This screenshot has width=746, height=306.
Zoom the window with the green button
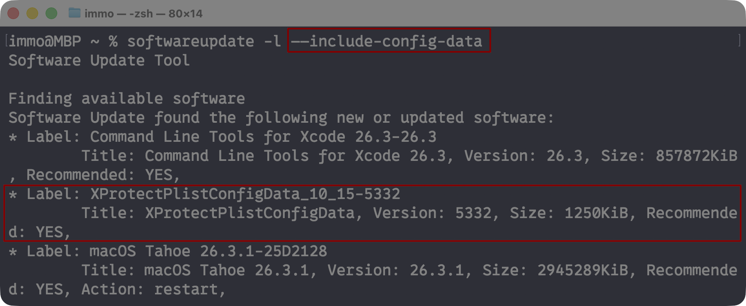[51, 13]
